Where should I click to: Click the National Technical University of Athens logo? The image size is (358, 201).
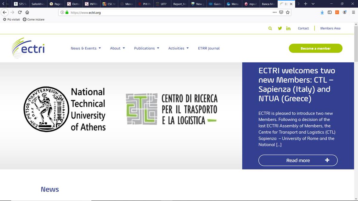tap(65, 109)
